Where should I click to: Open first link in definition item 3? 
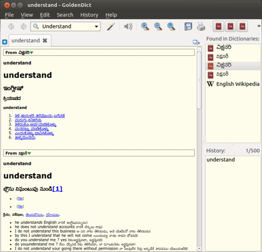pyautogui.click(x=22, y=125)
